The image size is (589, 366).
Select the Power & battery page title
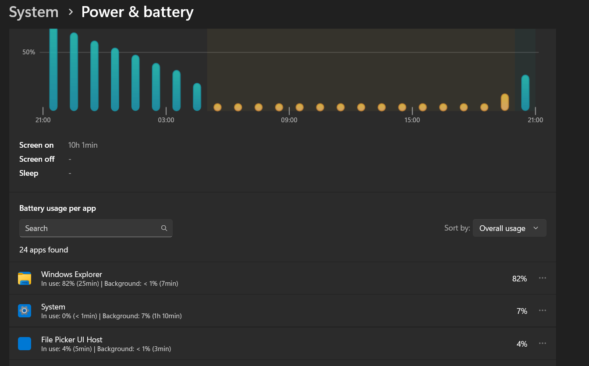pyautogui.click(x=137, y=12)
